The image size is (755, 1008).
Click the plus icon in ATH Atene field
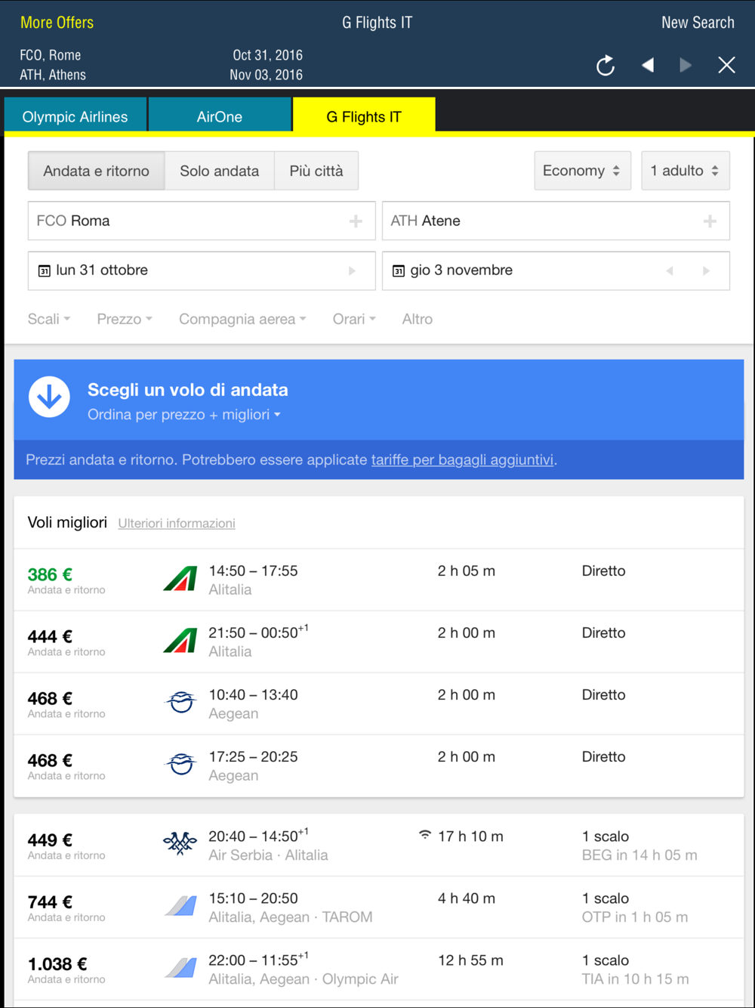point(710,221)
